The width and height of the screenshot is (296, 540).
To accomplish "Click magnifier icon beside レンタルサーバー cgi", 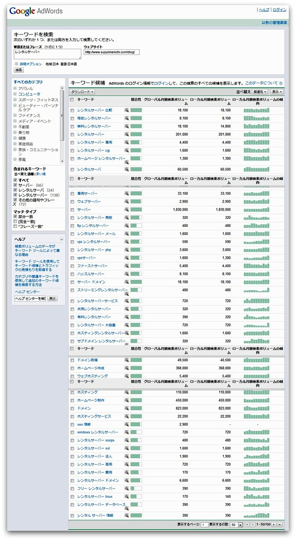I will pyautogui.click(x=126, y=150).
